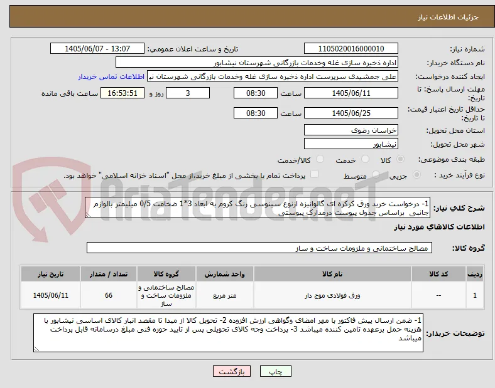The image size is (495, 388).
Task: Click the response deadline time 08:30 field
Action: click(x=256, y=93)
